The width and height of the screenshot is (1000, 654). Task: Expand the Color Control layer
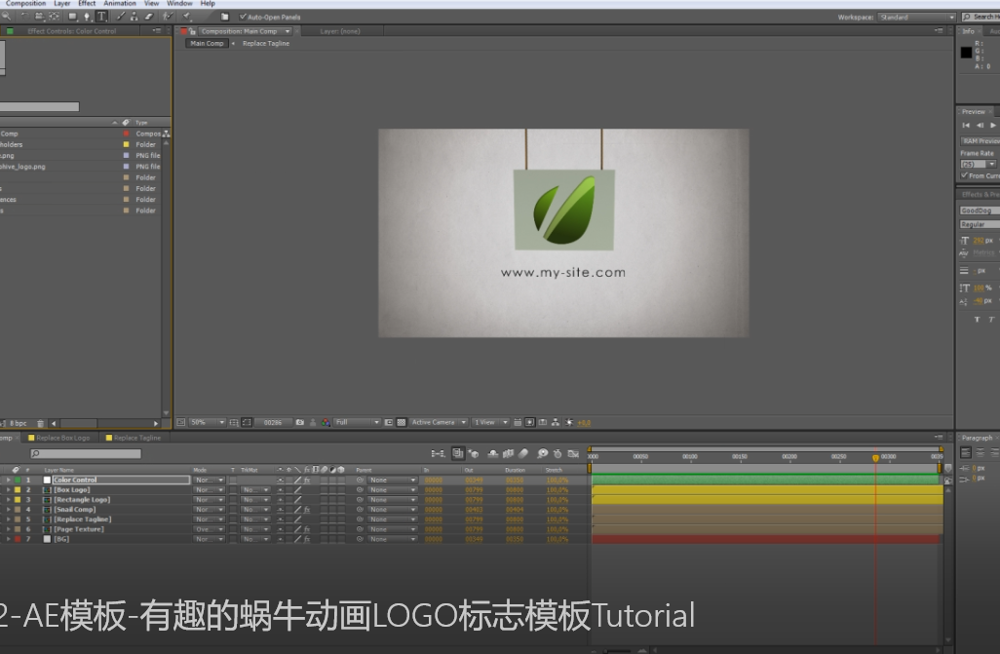(x=9, y=480)
